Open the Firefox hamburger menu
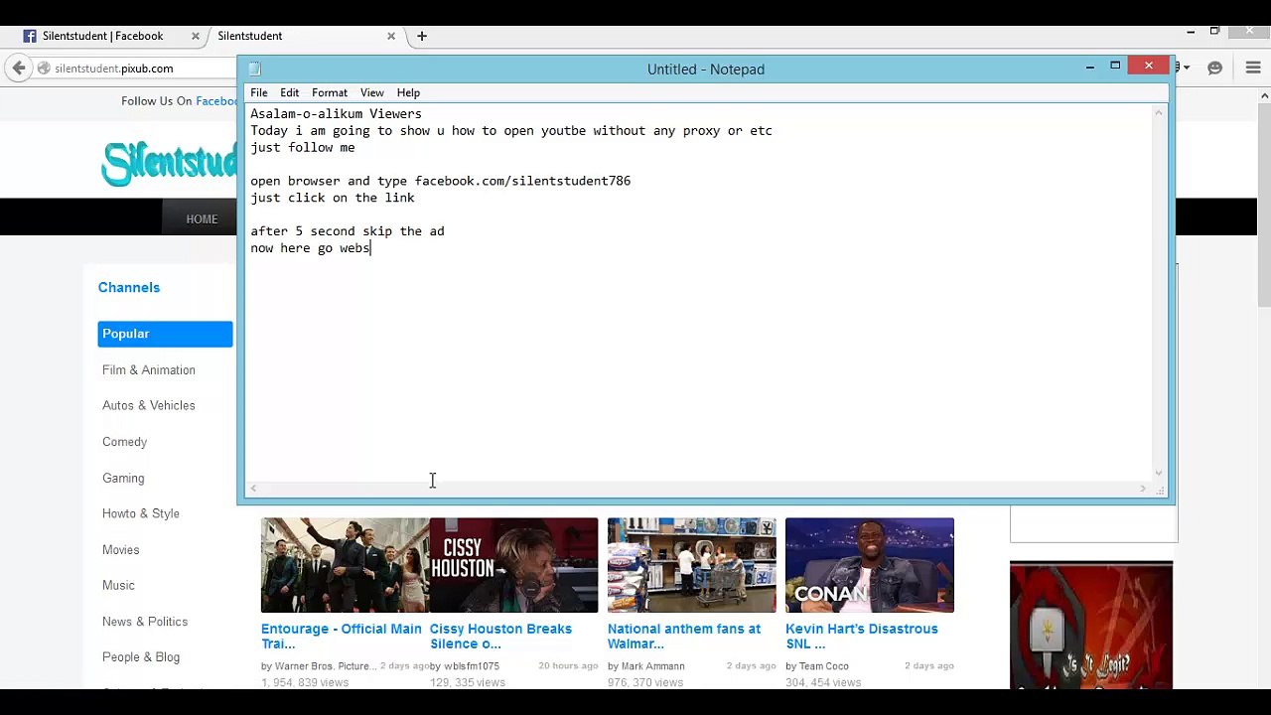This screenshot has height=715, width=1271. [x=1252, y=68]
